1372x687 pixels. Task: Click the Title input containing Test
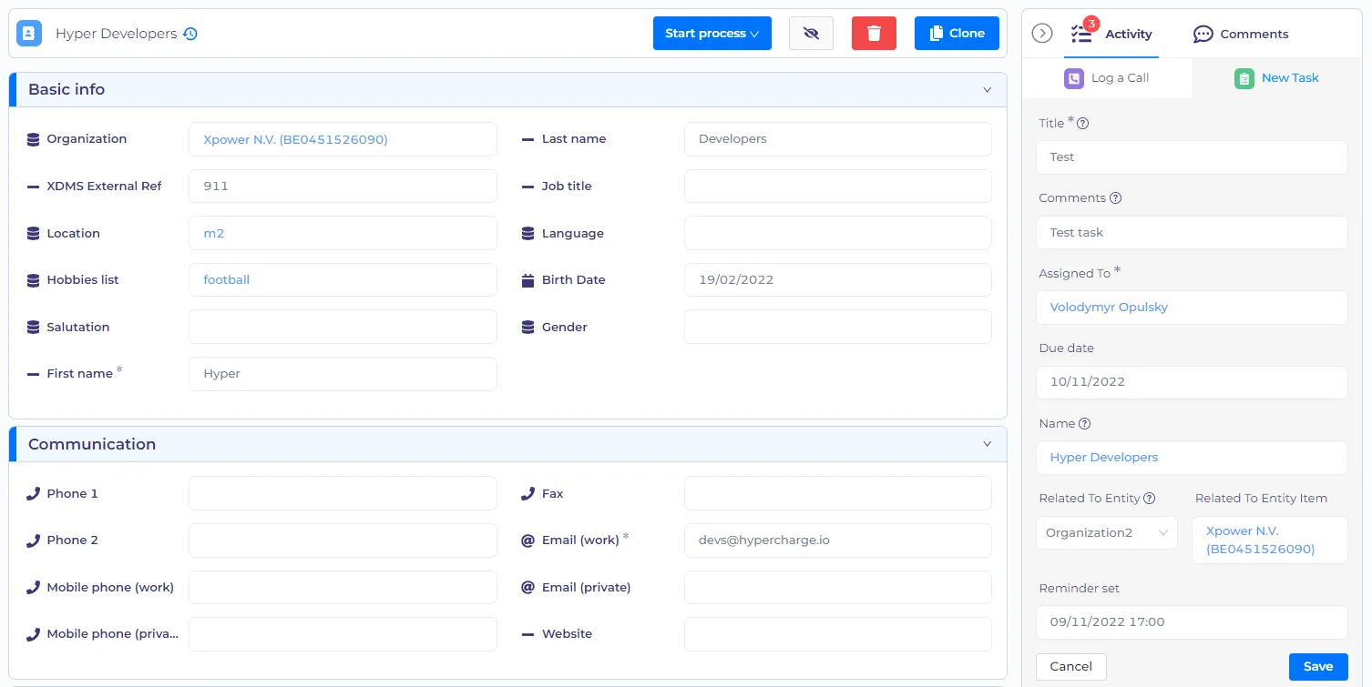1192,157
